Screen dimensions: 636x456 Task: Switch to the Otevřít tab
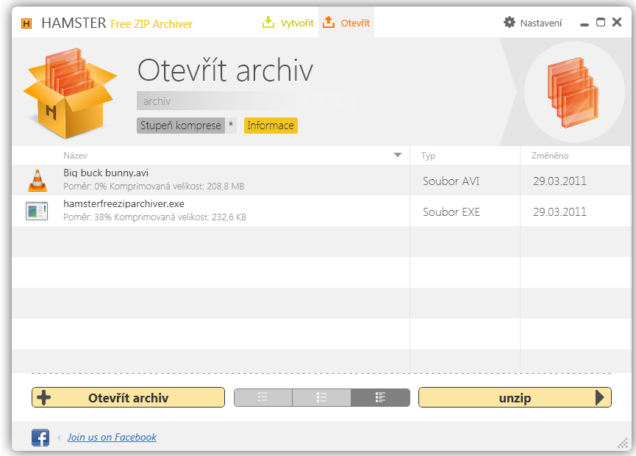pyautogui.click(x=346, y=23)
